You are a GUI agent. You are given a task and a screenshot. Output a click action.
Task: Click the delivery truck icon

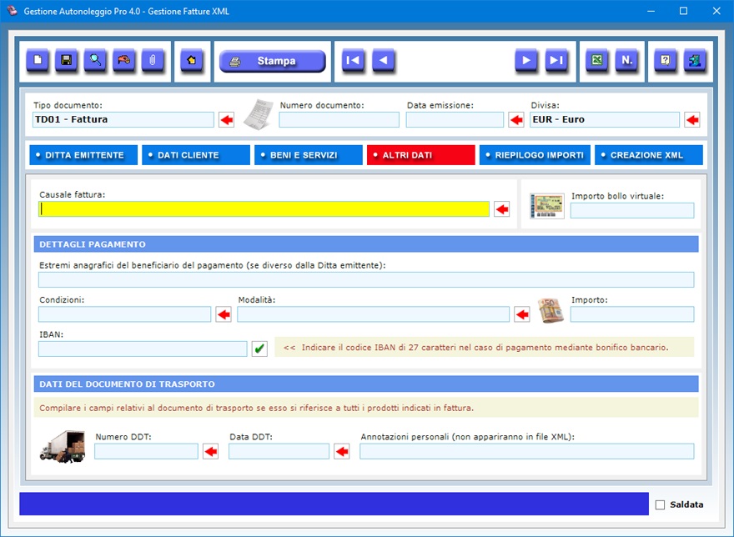coord(63,447)
